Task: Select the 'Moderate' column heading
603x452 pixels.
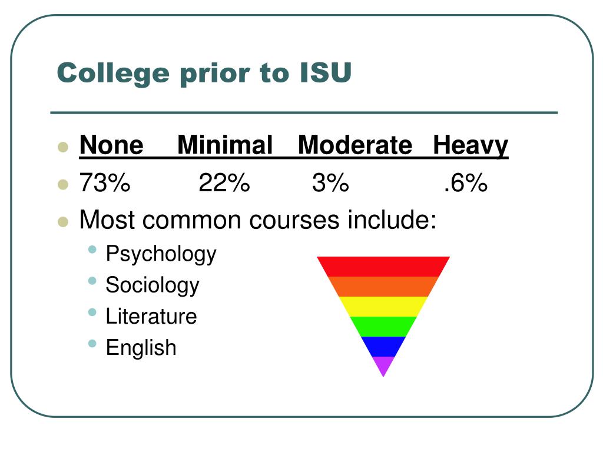Action: click(355, 145)
